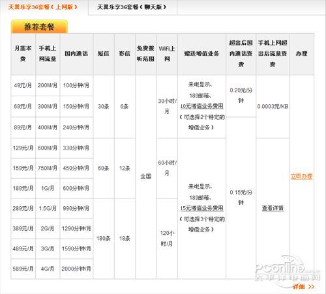The image size is (326, 294).
Task: Click the 60条 SMS cell
Action: tap(104, 168)
